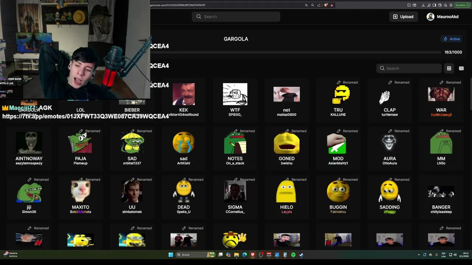Open the SIGMA emote thumbnail
Viewport: 472px width, 265px height.
tap(235, 191)
